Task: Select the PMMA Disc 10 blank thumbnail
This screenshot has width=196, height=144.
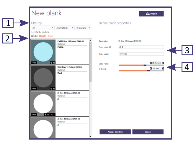Action: (x=43, y=52)
